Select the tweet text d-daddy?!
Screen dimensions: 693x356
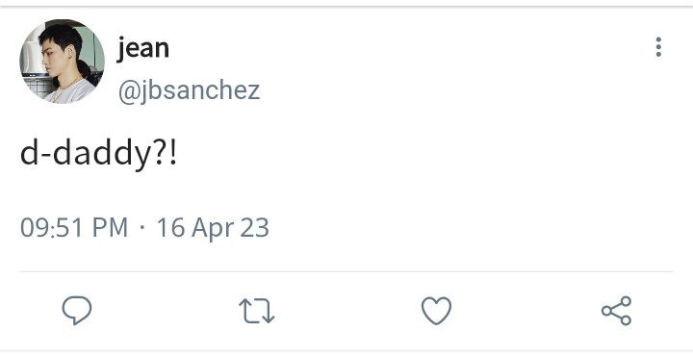pos(98,153)
